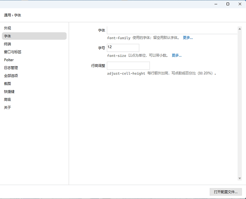Open the 日志管理 section
Image resolution: width=246 pixels, height=199 pixels.
click(34, 68)
